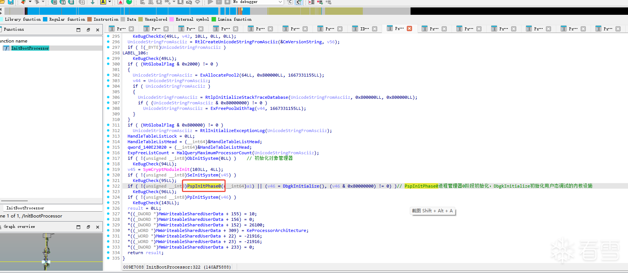628x273 pixels.
Task: Click the text search 'A' toolbar icon
Action: tap(103, 2)
